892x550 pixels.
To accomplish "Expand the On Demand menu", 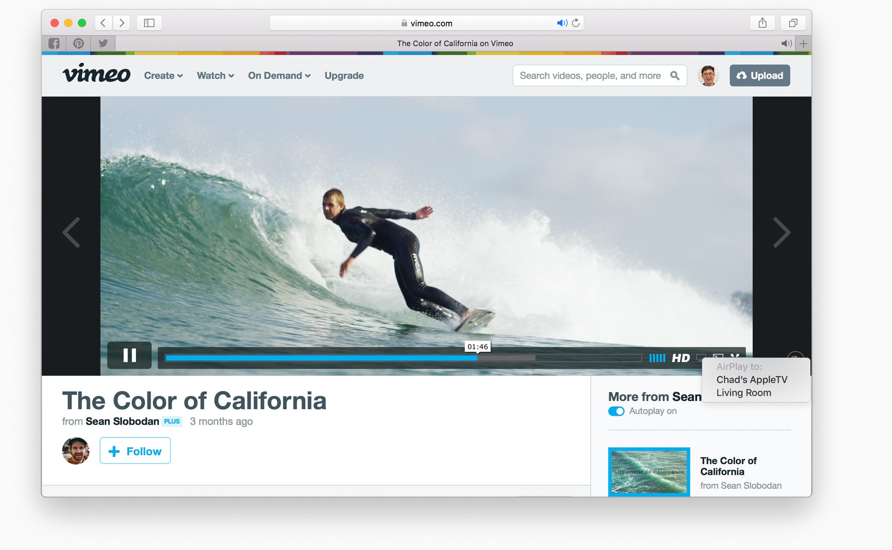I will point(279,76).
